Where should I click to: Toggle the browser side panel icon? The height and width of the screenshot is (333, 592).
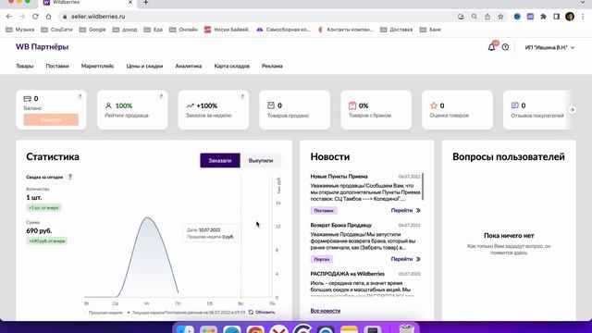(x=557, y=17)
